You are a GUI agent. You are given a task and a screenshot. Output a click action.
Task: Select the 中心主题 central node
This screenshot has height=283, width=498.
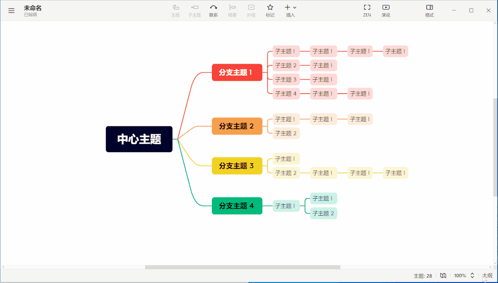point(139,139)
